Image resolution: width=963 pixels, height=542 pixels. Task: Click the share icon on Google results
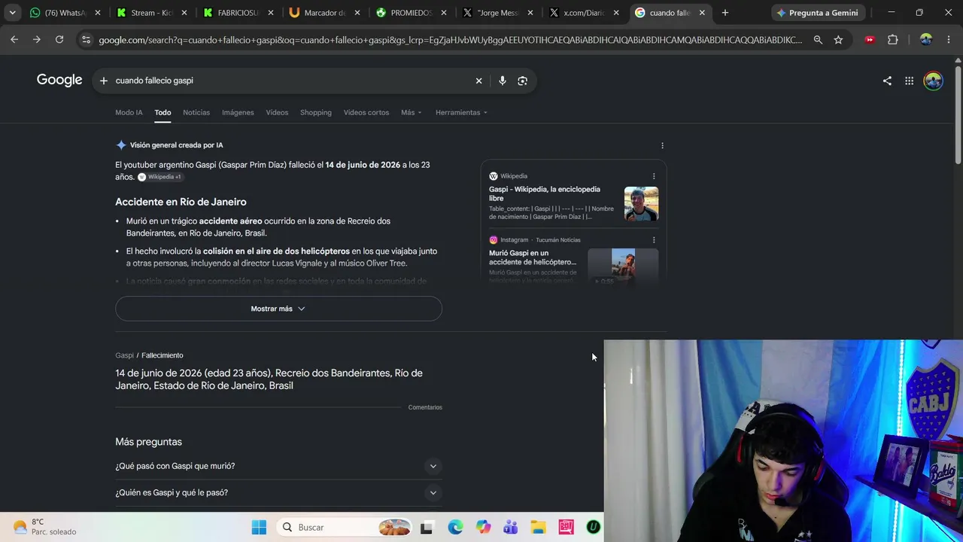[887, 81]
